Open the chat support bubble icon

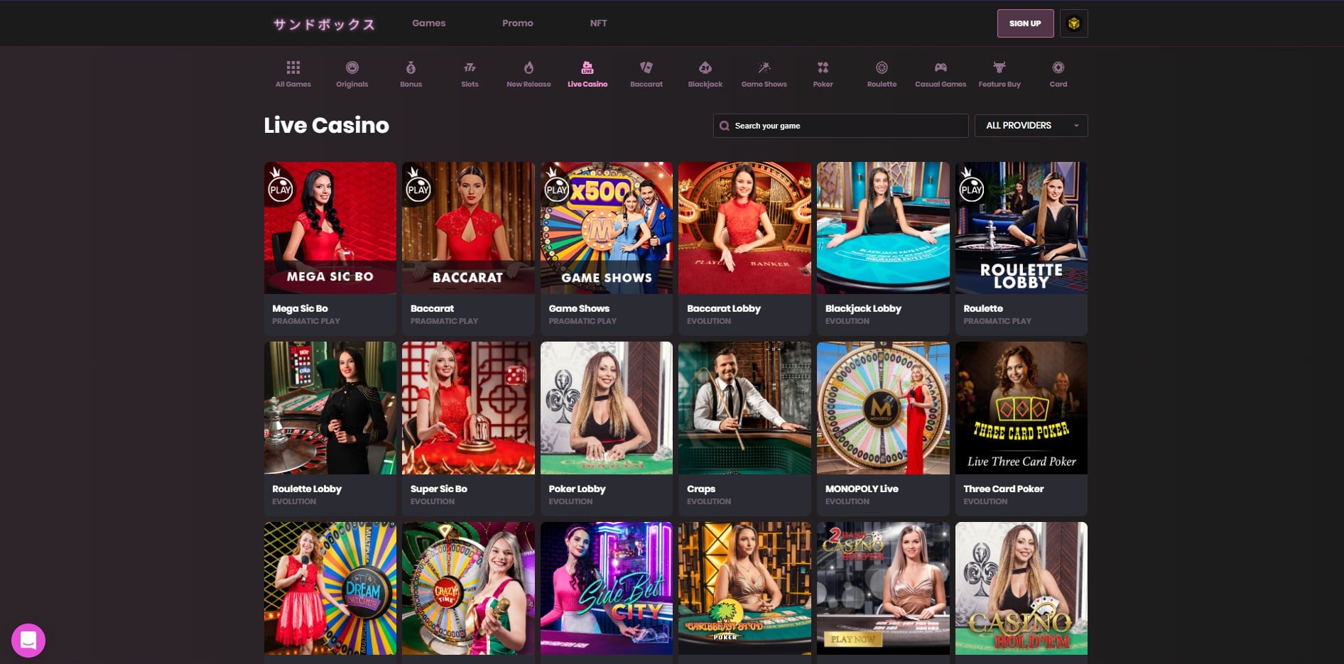point(28,640)
